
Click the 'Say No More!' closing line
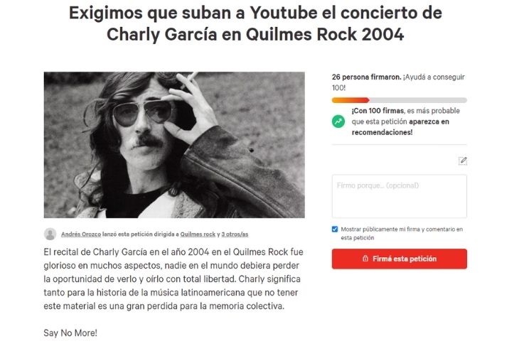click(70, 333)
